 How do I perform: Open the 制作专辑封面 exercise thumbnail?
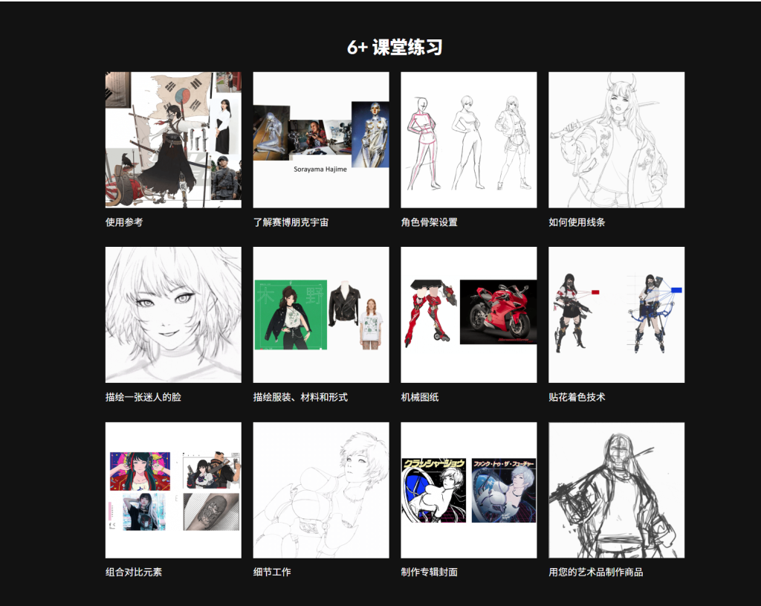pos(469,490)
